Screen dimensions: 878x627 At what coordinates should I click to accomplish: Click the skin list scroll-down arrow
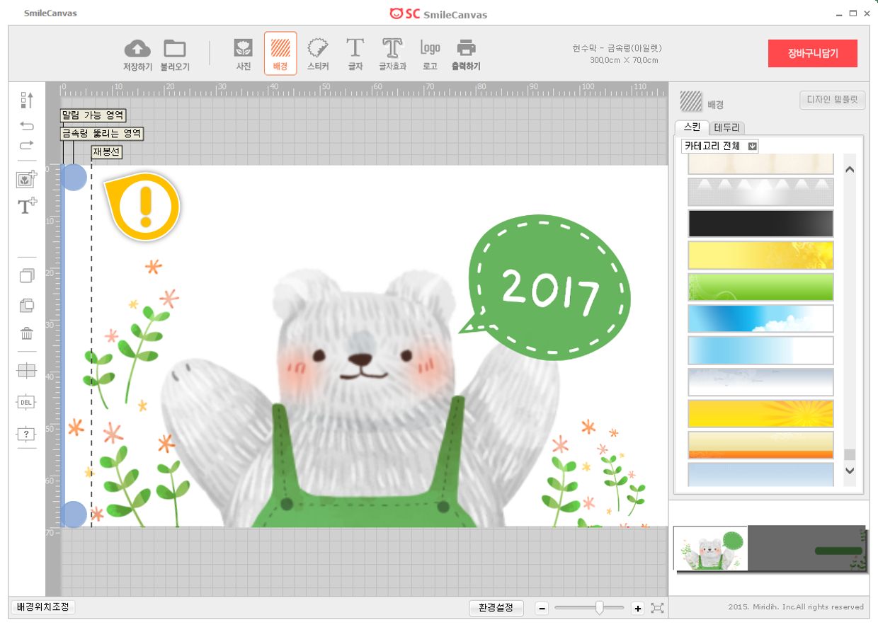[850, 471]
